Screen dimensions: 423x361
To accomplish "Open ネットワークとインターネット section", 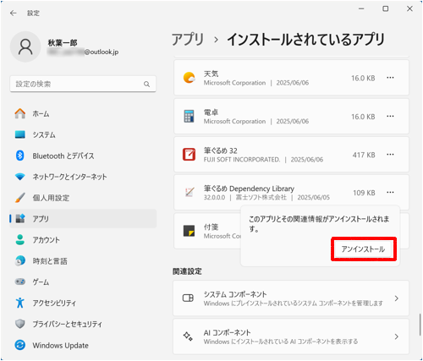I will 69,177.
